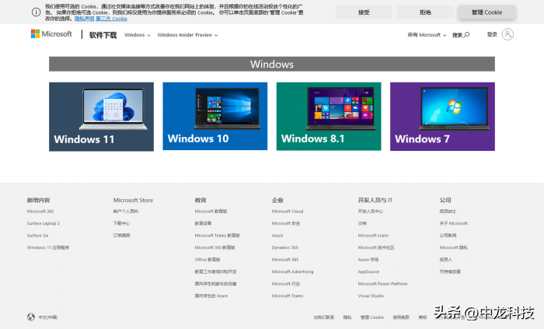The image size is (544, 329).
Task: Open 与我们联系 in bottom bar
Action: point(324,317)
